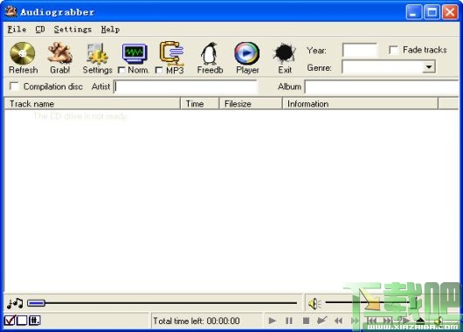
Task: Enable the Norm. checkbox
Action: 121,70
